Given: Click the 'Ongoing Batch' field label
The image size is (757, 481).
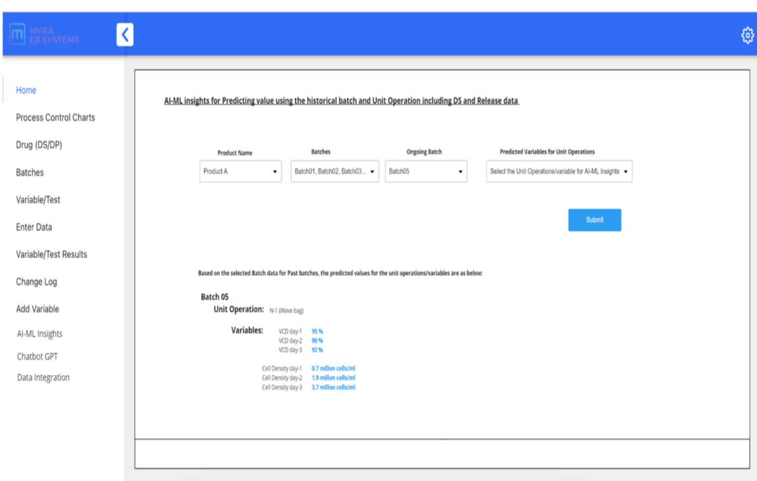Looking at the screenshot, I should point(424,152).
